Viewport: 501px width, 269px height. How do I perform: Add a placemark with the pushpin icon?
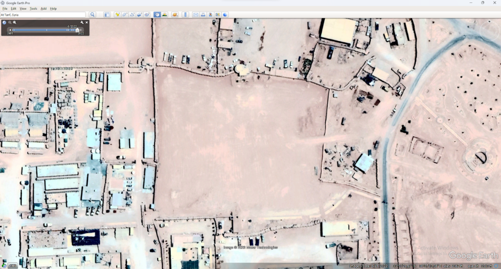click(x=117, y=15)
